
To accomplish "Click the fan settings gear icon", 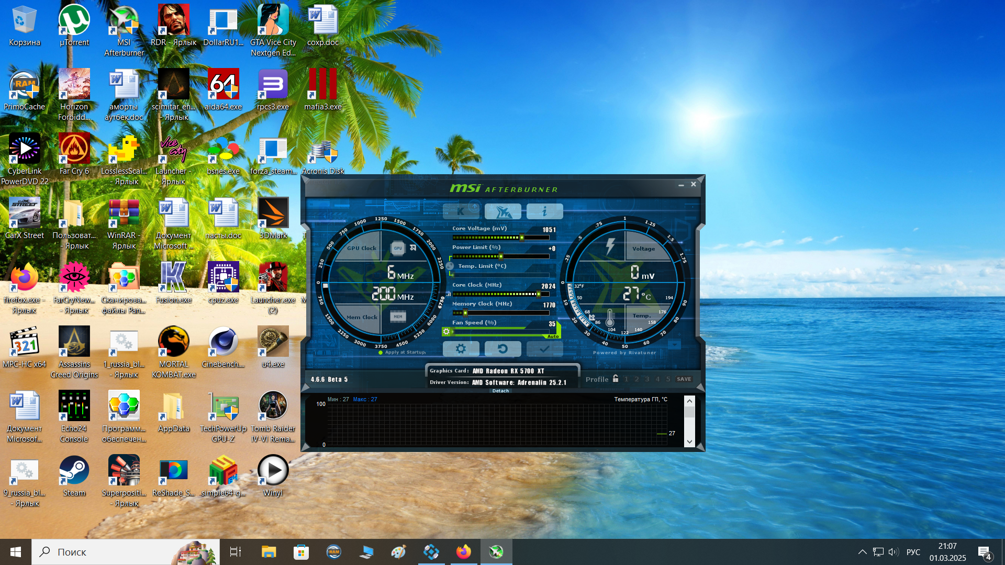I will [x=446, y=332].
